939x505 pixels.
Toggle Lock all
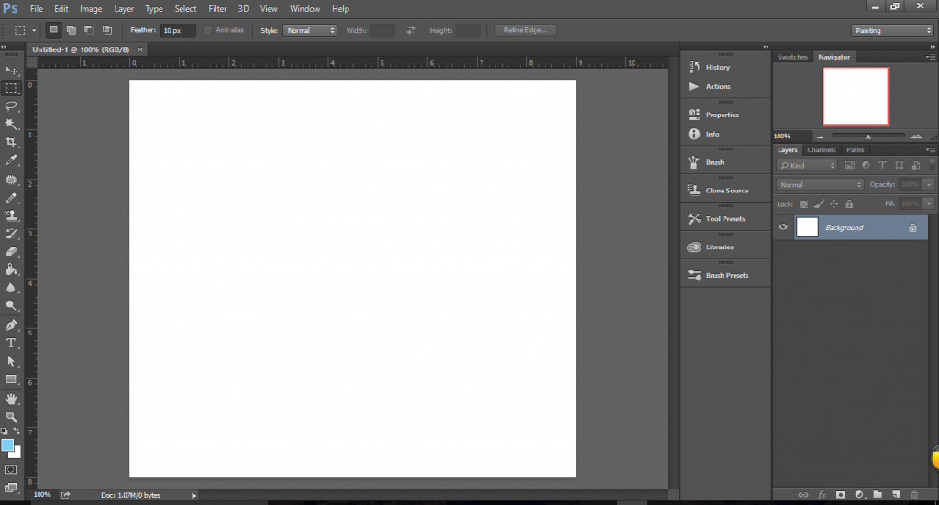[x=849, y=204]
